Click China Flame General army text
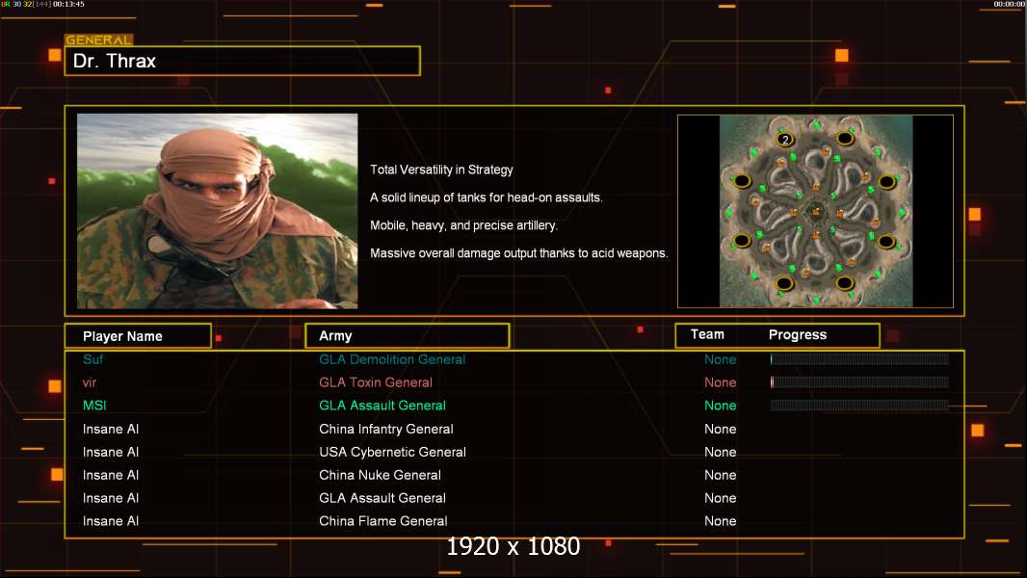Viewport: 1027px width, 578px height. coord(383,521)
